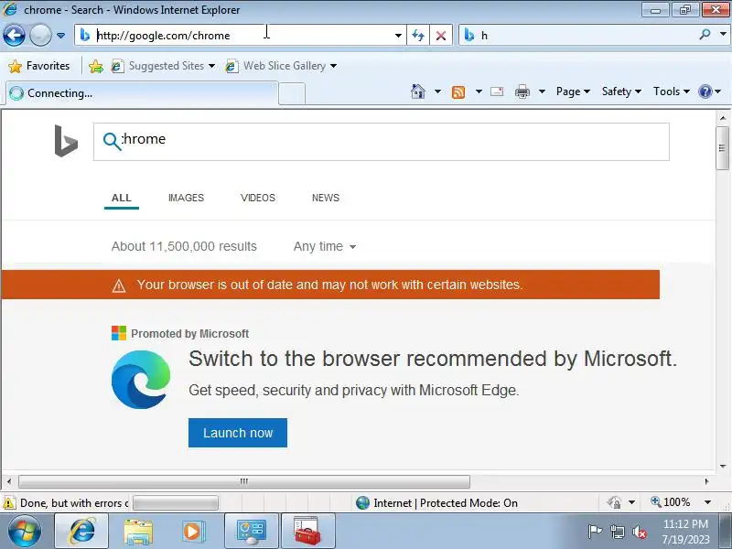Click the muted volume tray icon
732x549 pixels.
(x=639, y=532)
